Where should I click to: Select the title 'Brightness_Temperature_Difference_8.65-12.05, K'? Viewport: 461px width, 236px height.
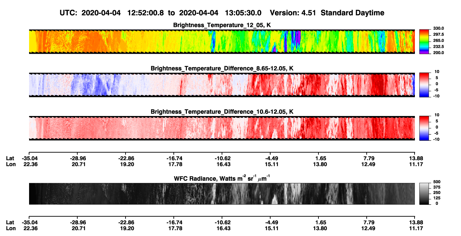click(x=222, y=68)
